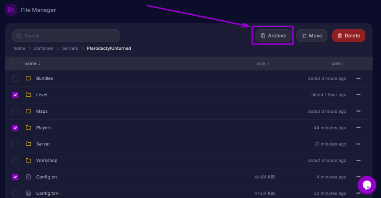Click the File Manager folder icon
The image size is (381, 198).
[x=11, y=10]
